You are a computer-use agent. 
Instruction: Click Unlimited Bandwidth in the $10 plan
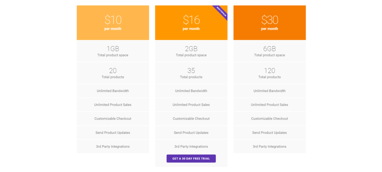coord(113,91)
